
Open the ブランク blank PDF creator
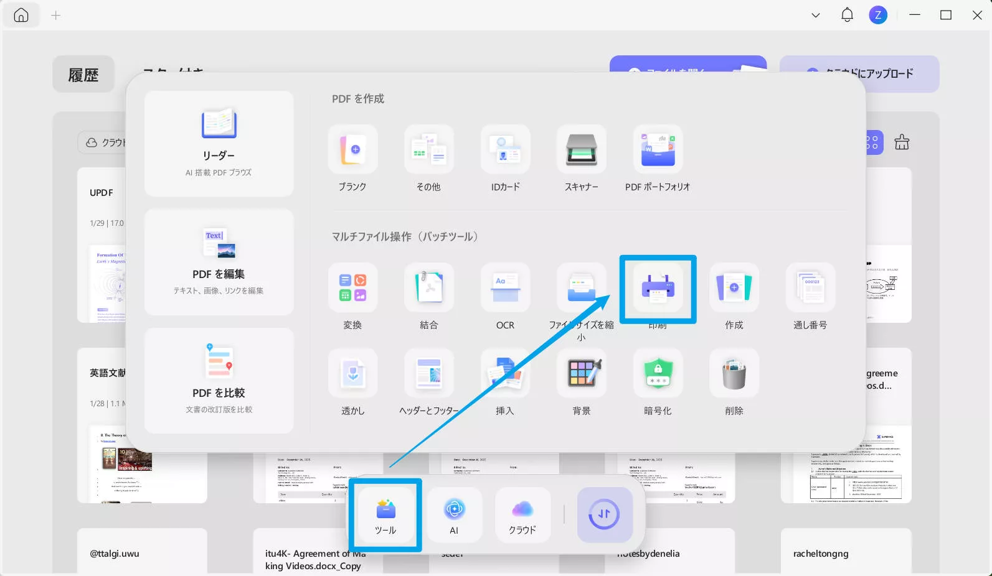click(352, 149)
